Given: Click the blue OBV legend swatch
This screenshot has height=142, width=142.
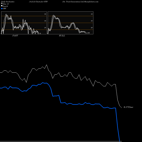Looking at the screenshot, I should click(2, 9).
